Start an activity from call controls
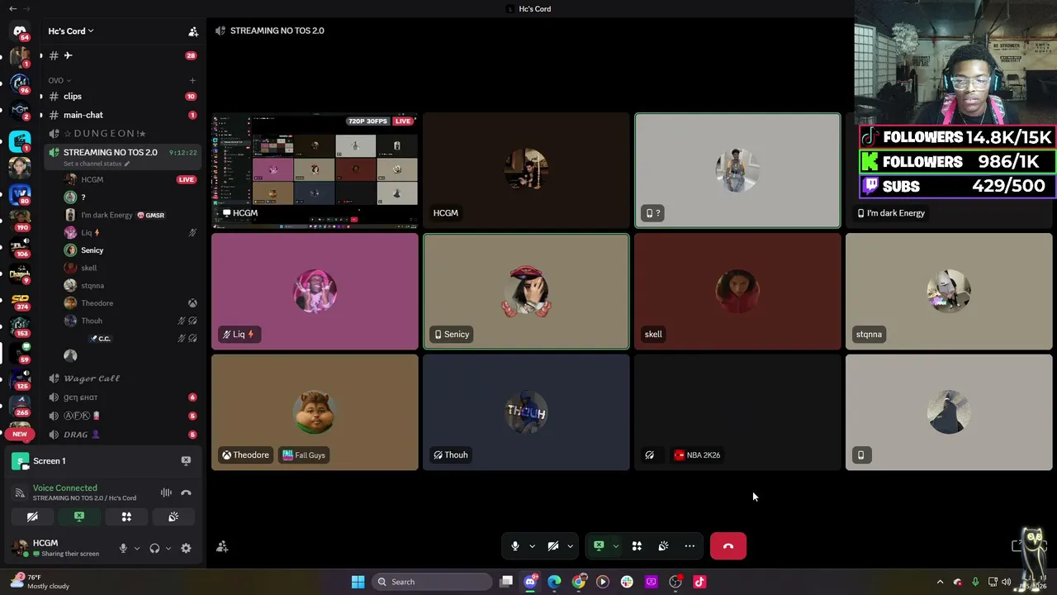Image resolution: width=1057 pixels, height=595 pixels. tap(637, 546)
